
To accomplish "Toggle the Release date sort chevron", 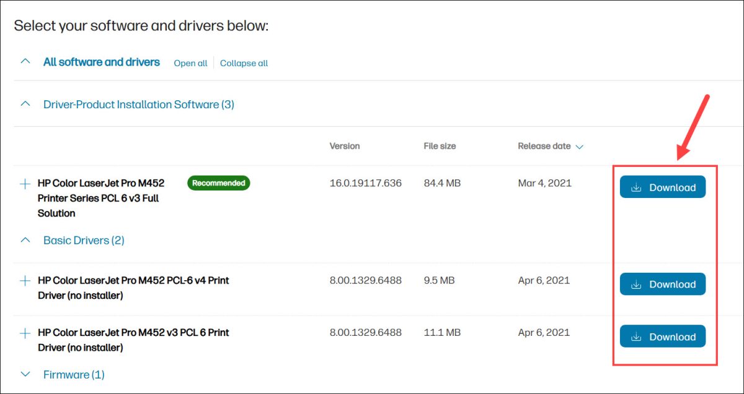I will 580,147.
